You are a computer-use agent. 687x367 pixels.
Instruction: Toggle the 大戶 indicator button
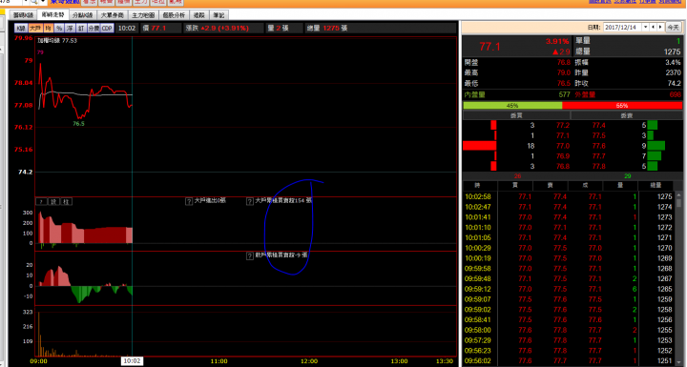tap(35, 28)
